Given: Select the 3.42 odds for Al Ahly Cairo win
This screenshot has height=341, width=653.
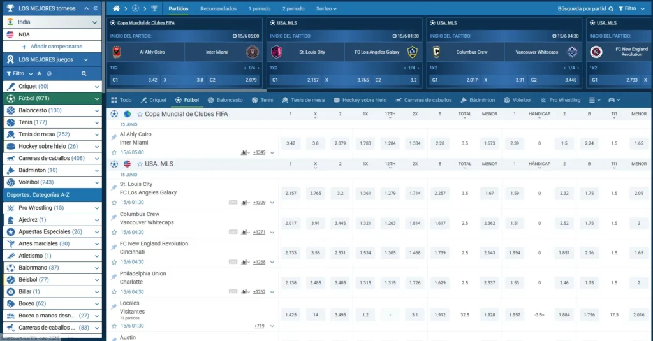Looking at the screenshot, I should tap(291, 143).
